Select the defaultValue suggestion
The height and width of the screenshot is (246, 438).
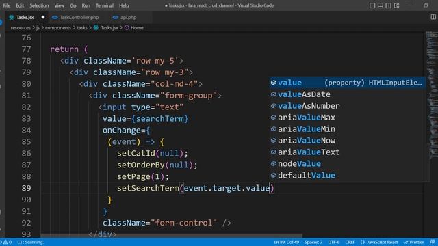click(x=348, y=175)
